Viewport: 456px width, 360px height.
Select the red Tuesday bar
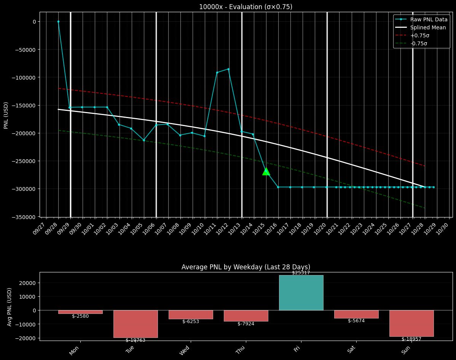coord(136,324)
